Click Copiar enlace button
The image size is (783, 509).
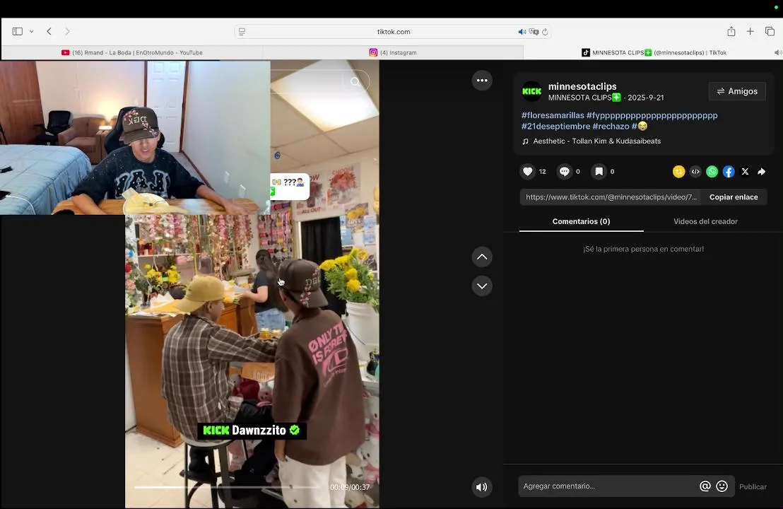[734, 197]
